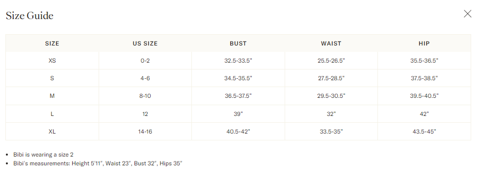Click the BUST column header

(238, 44)
